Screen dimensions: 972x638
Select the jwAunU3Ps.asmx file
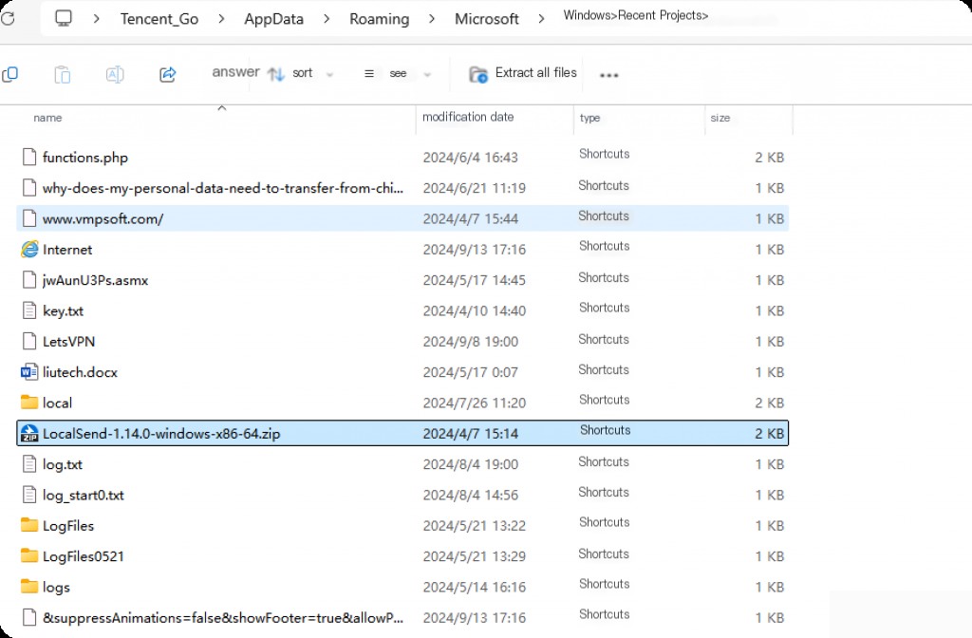pyautogui.click(x=95, y=280)
